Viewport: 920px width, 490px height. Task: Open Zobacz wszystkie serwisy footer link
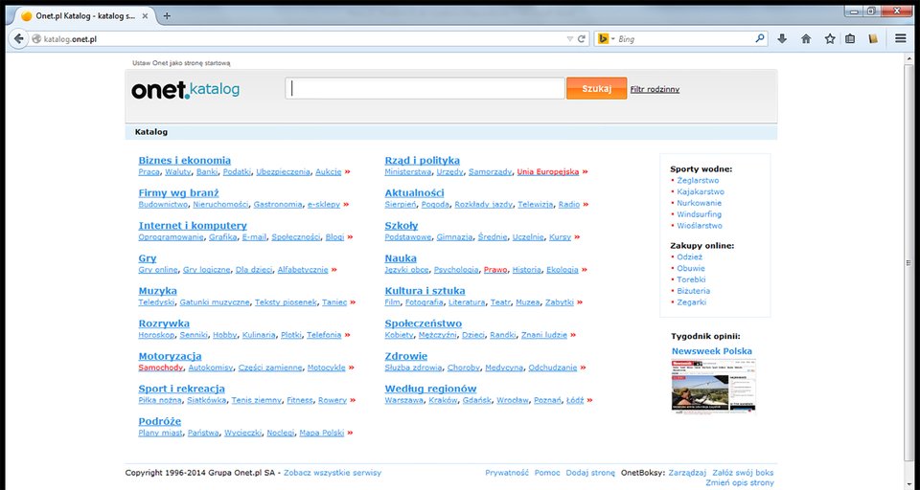click(333, 473)
